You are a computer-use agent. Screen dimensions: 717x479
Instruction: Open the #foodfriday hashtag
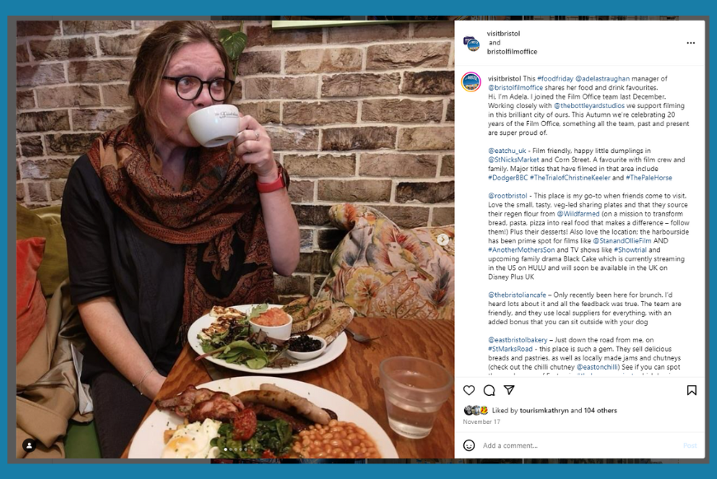555,78
